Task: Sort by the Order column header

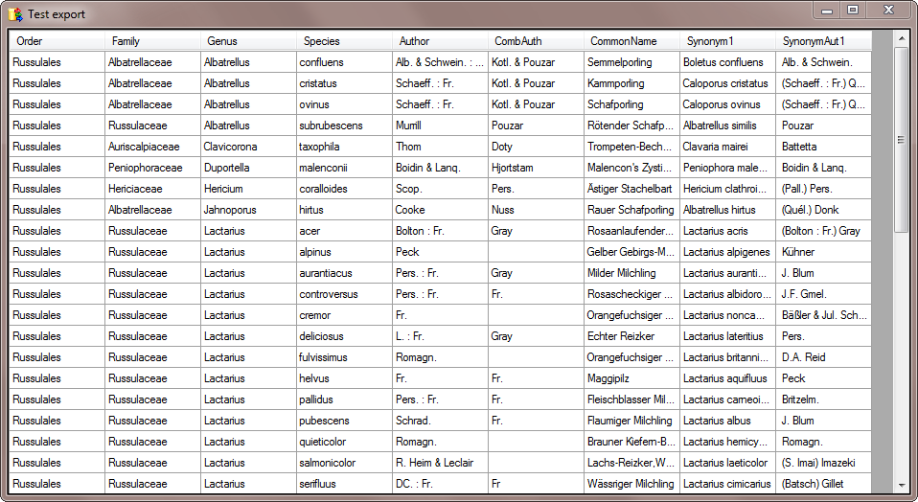Action: [x=57, y=41]
